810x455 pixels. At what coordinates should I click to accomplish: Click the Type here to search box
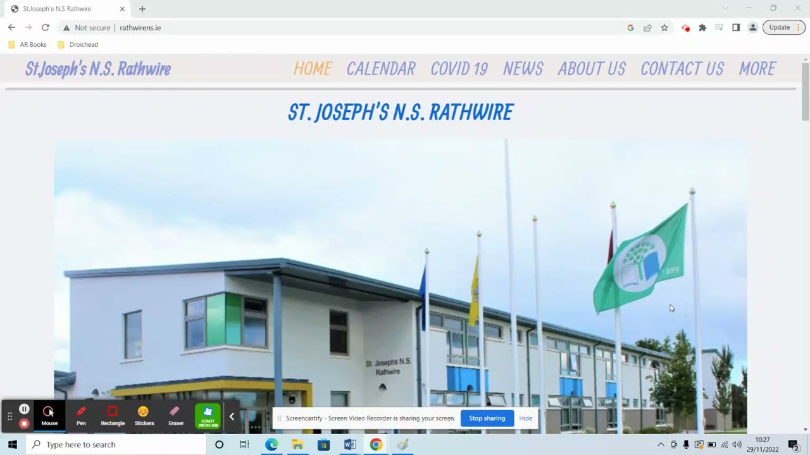116,445
